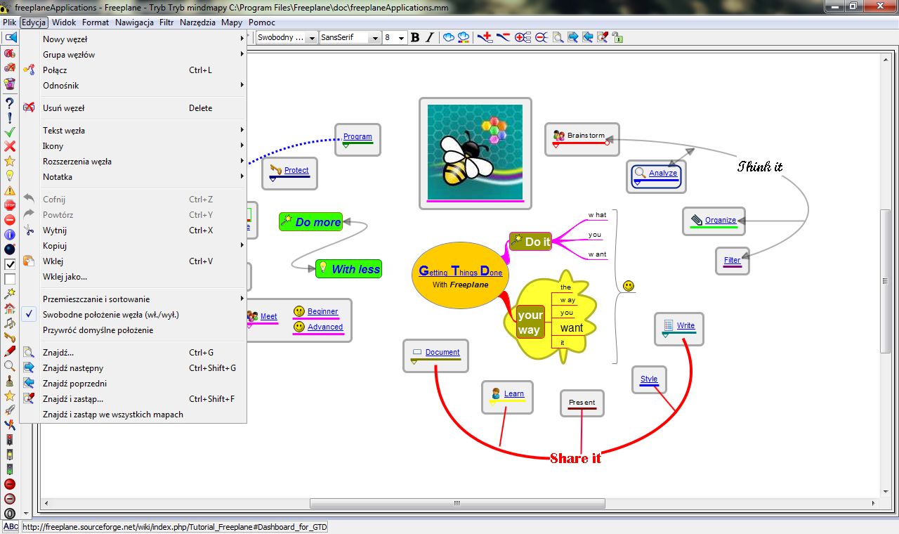Click the blue info circle icon

10,235
